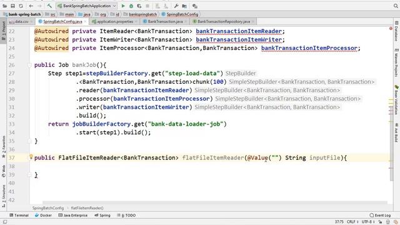This screenshot has height=225, width=400.
Task: Open settings with the wrench icon
Action: [176, 6]
